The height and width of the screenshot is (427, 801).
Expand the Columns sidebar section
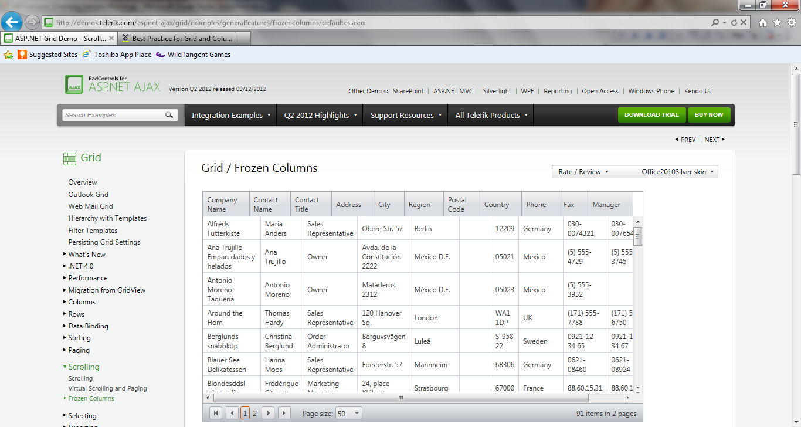point(79,302)
